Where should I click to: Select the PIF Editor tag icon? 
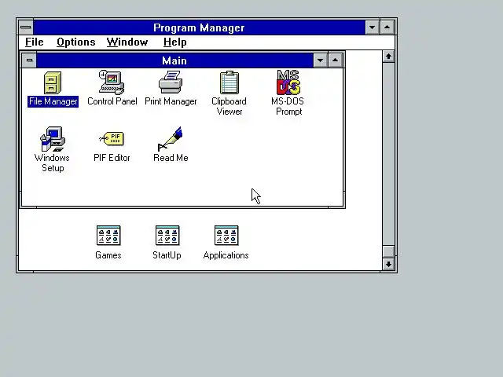coord(112,139)
